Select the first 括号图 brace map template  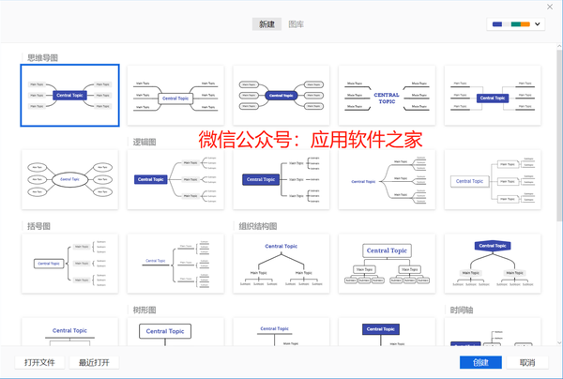[70, 263]
